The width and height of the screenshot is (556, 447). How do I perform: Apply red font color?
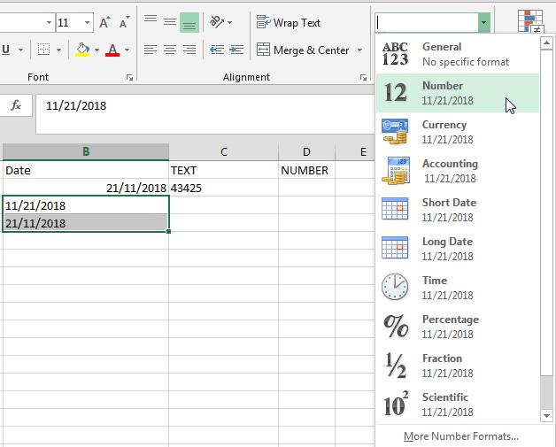[112, 50]
